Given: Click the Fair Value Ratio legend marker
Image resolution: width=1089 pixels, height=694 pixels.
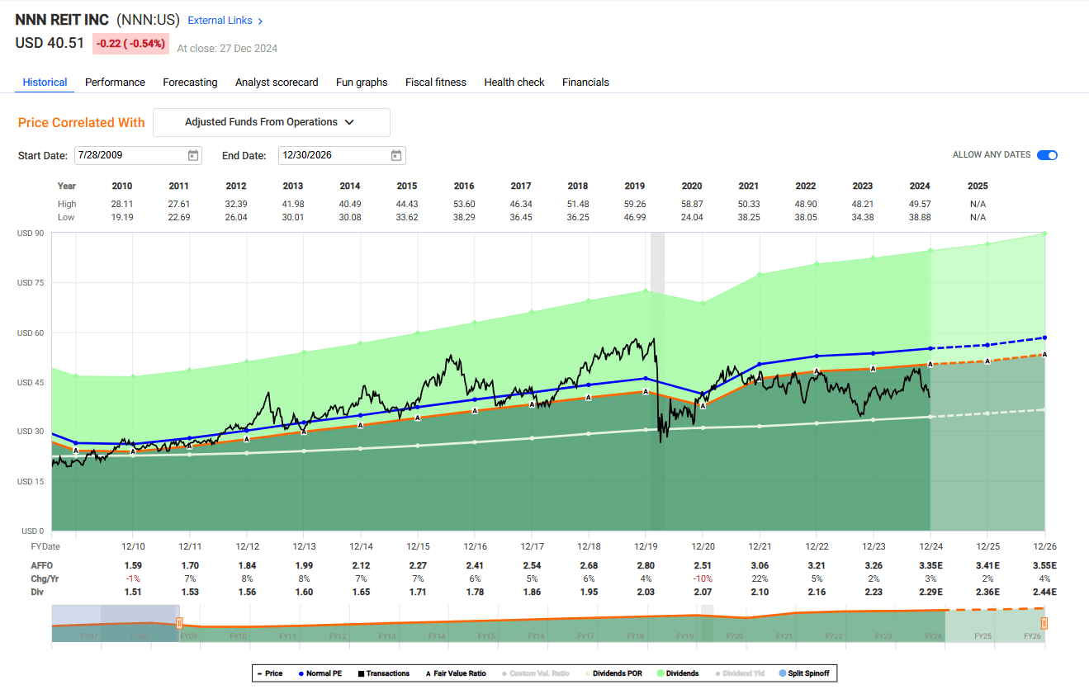Looking at the screenshot, I should coord(427,673).
